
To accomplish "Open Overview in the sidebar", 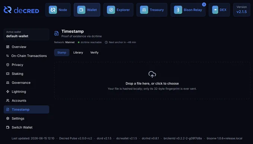I will point(26,47).
